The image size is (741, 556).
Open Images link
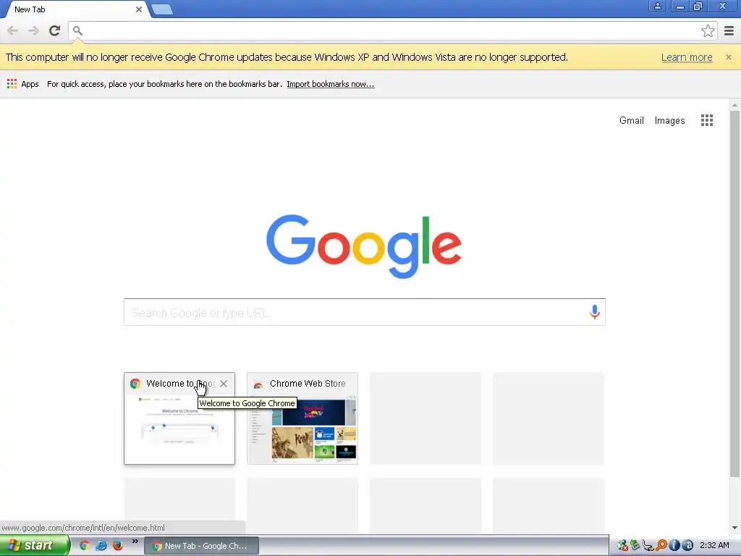669,121
